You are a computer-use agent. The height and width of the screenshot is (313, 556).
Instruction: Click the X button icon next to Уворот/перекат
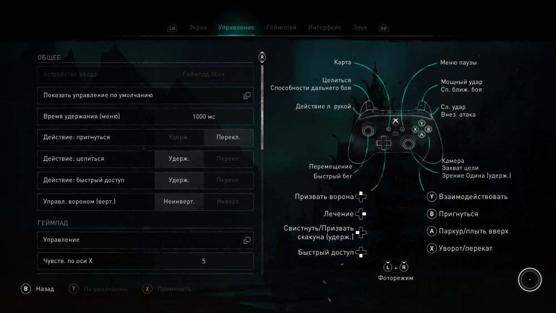point(431,249)
